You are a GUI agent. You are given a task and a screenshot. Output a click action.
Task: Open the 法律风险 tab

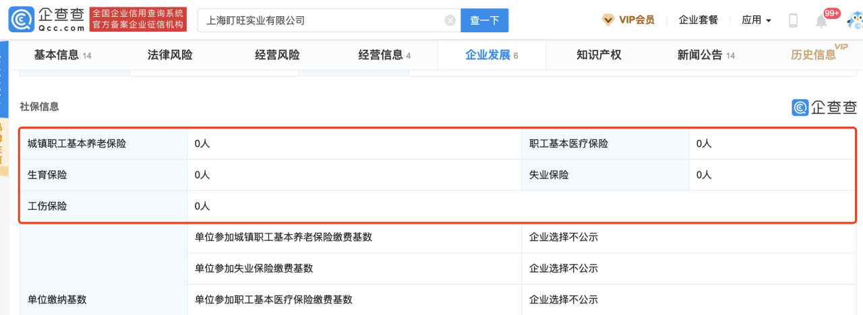[170, 55]
